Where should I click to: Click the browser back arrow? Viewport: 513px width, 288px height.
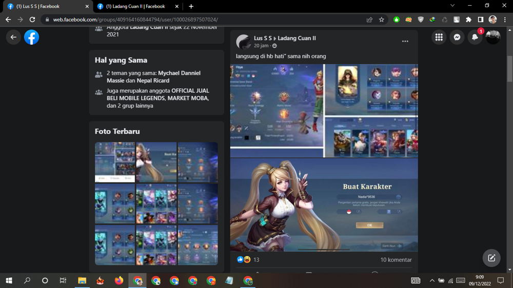(x=8, y=19)
